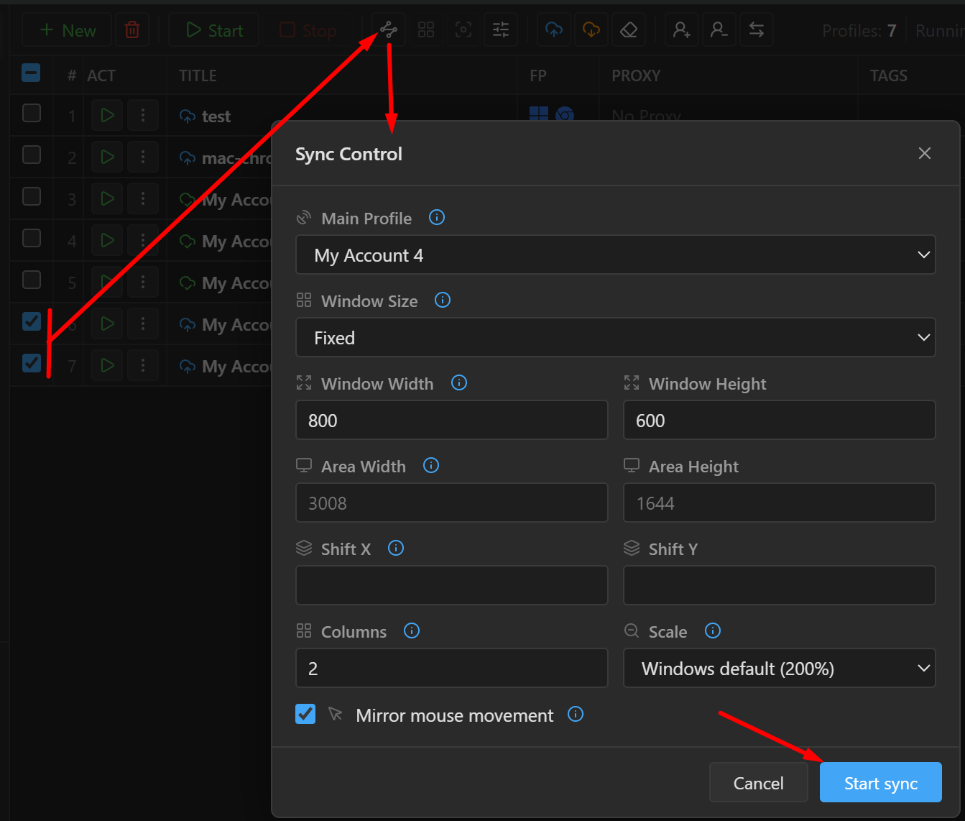
Task: Click the Area Height field showing 1644
Action: pos(780,503)
